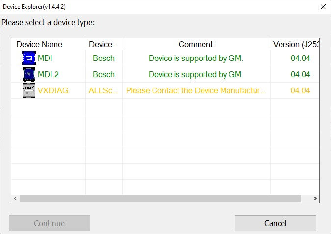This screenshot has width=331, height=234.
Task: Click the VXDIAG J2534 device icon
Action: coord(29,91)
